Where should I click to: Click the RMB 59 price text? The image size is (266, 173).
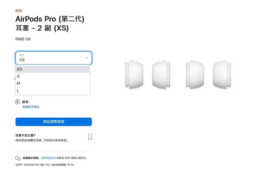click(x=23, y=39)
